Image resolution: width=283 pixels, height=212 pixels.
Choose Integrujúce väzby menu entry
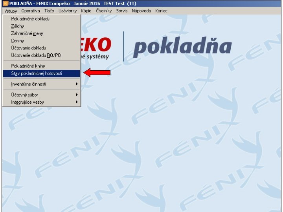click(x=42, y=102)
